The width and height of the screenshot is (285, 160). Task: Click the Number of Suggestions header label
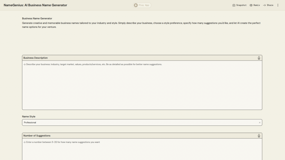coord(37,136)
